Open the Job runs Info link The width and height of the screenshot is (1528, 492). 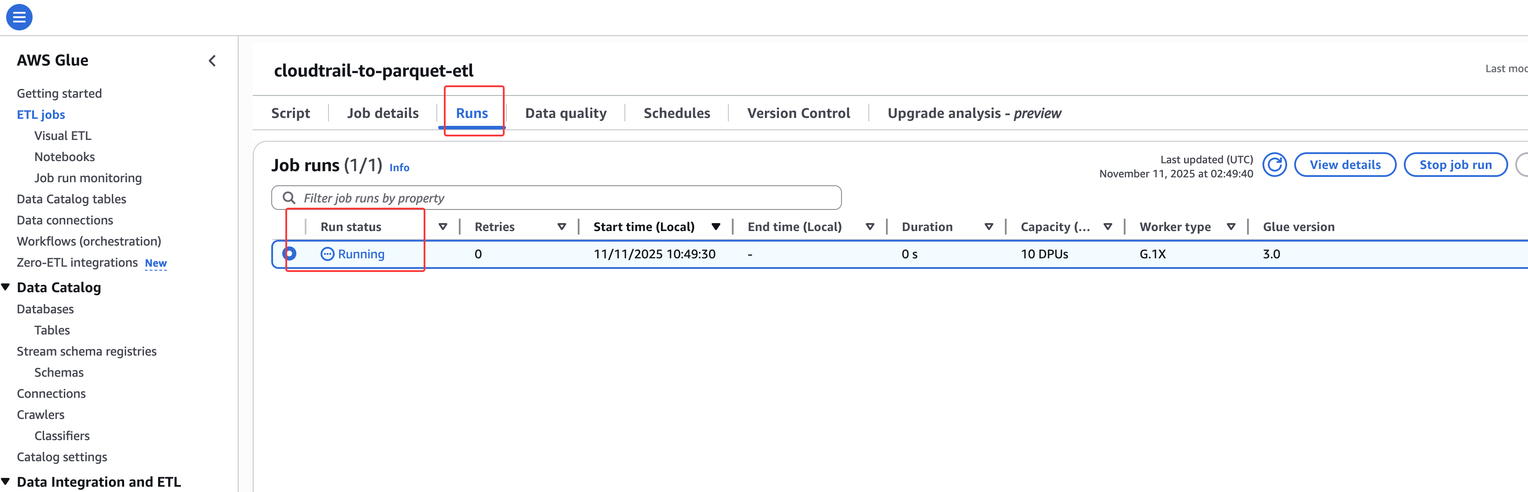pos(399,168)
